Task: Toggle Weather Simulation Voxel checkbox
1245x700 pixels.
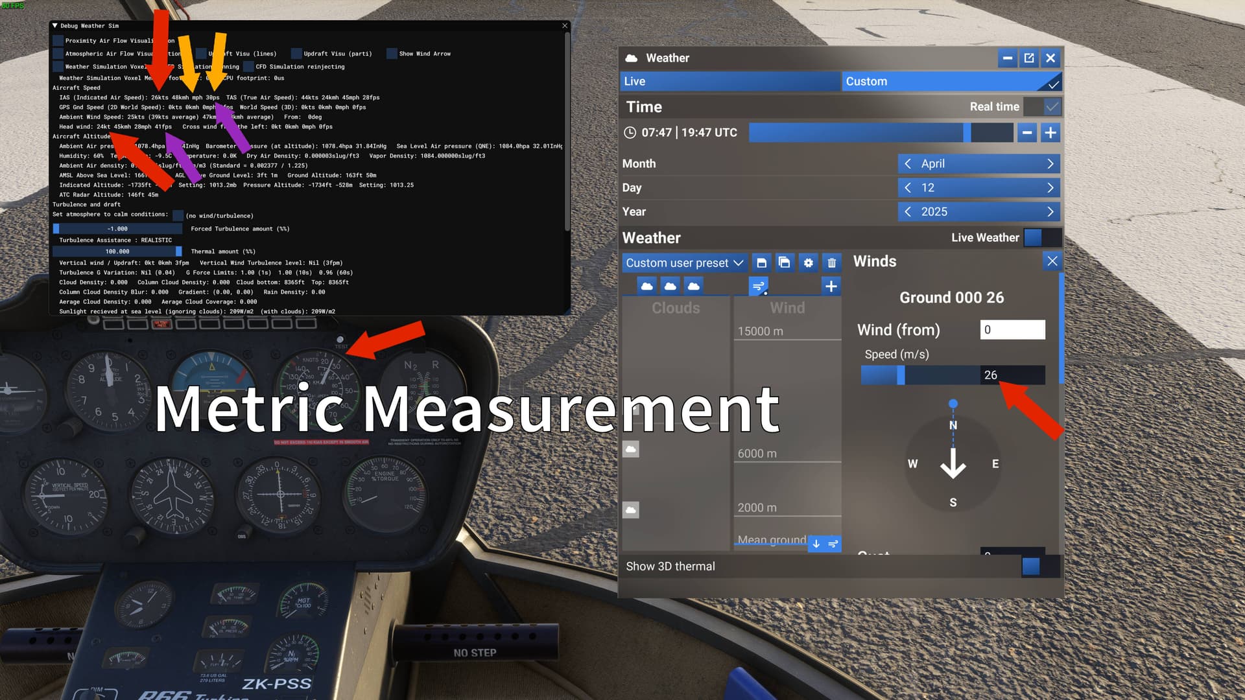Action: click(x=58, y=67)
